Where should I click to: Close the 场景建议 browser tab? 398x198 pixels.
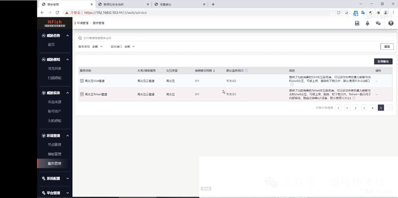pyautogui.click(x=204, y=4)
